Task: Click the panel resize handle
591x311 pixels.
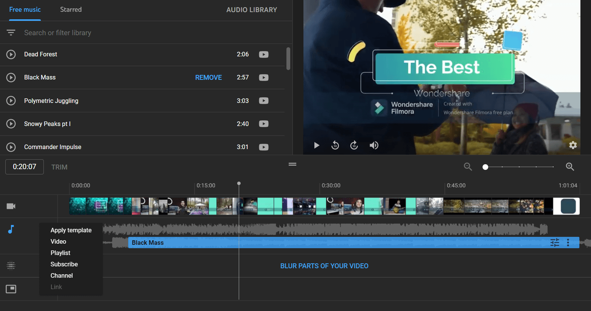Action: click(292, 164)
